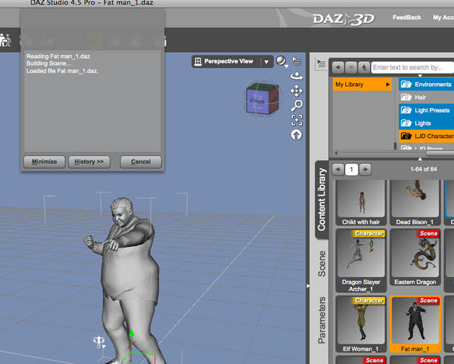This screenshot has height=364, width=454.
Task: Collapse the side pane with arrow handle
Action: pyautogui.click(x=308, y=286)
